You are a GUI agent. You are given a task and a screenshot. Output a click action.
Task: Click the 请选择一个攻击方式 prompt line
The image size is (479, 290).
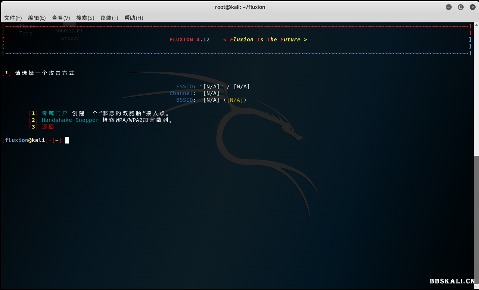coord(45,73)
